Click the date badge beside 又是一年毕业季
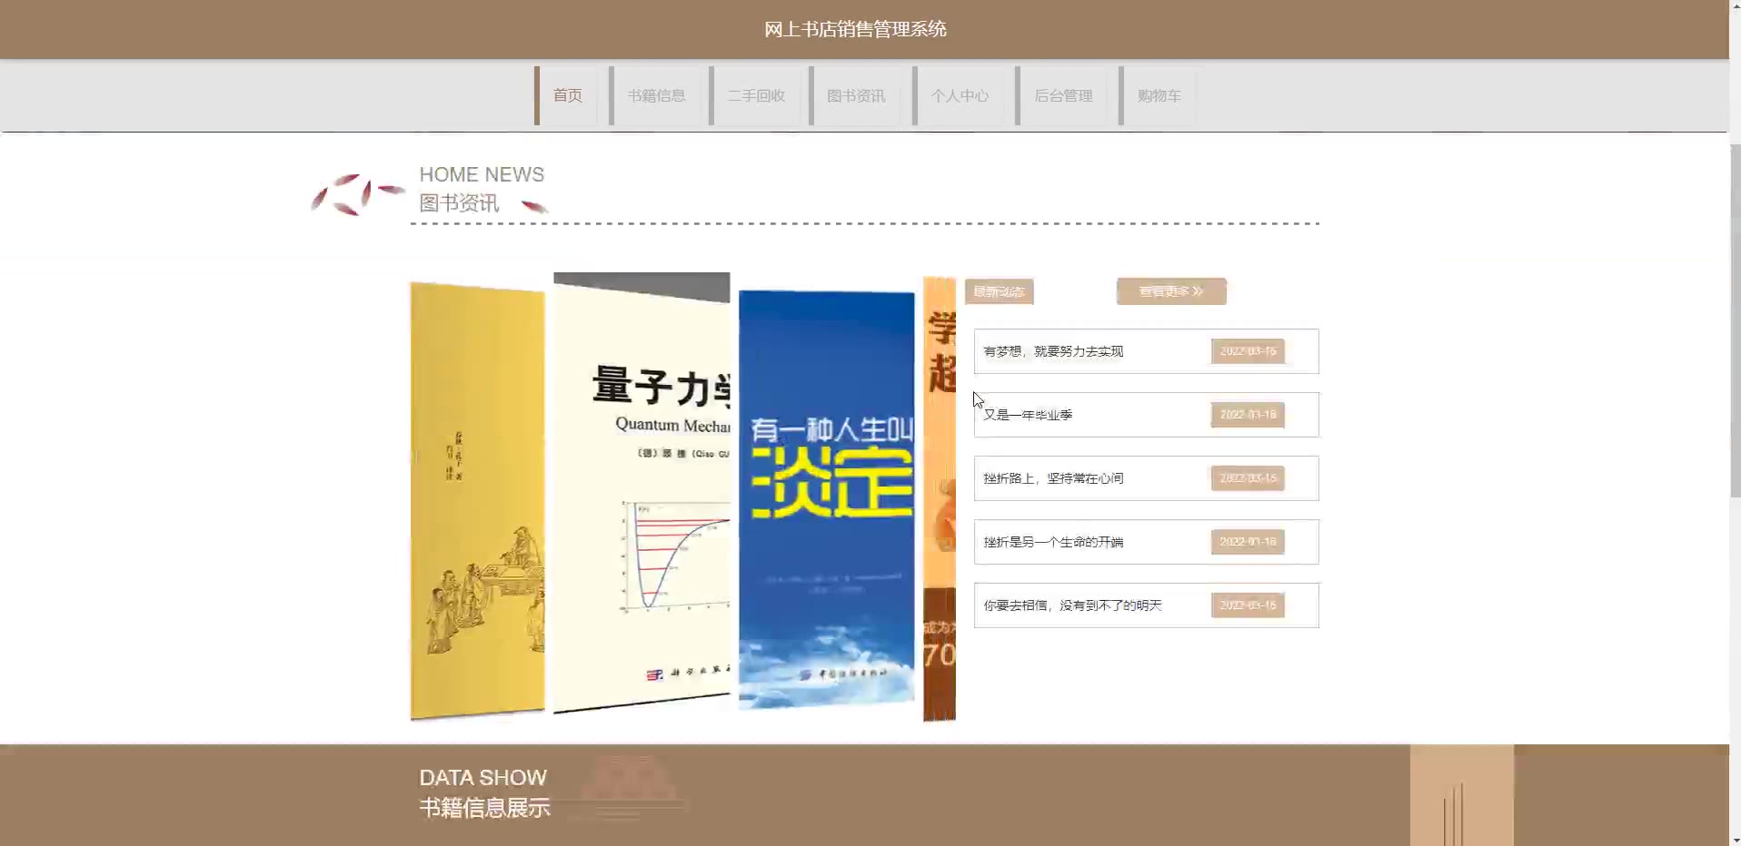This screenshot has width=1741, height=846. 1248,415
